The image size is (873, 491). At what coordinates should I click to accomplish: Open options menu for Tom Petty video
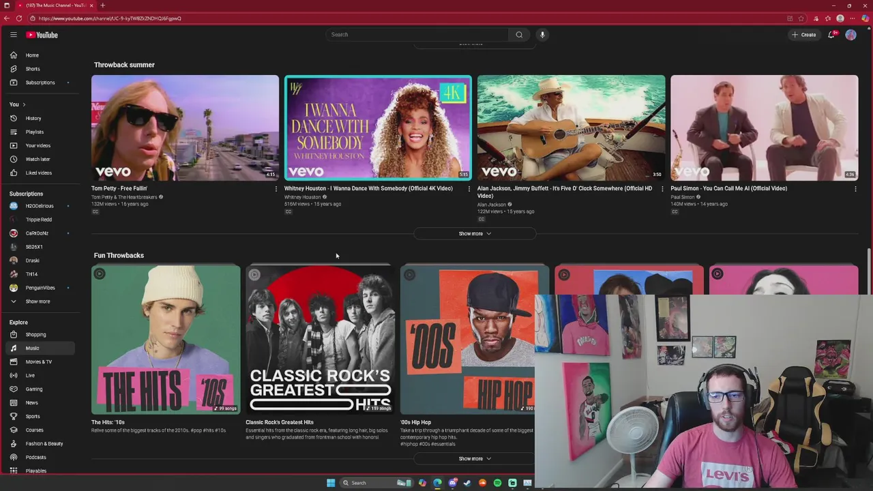coord(276,189)
